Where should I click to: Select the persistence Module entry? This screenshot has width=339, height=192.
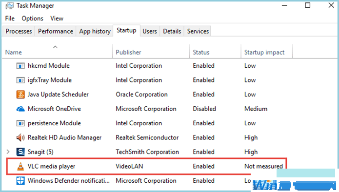coord(54,123)
